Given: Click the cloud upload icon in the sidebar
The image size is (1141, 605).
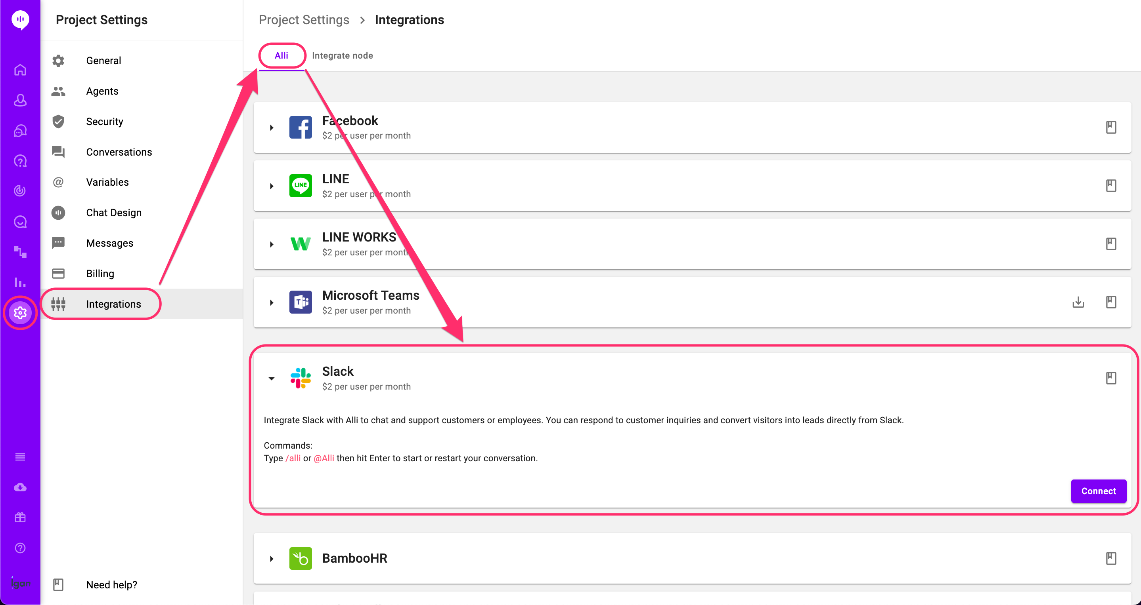Looking at the screenshot, I should (20, 487).
